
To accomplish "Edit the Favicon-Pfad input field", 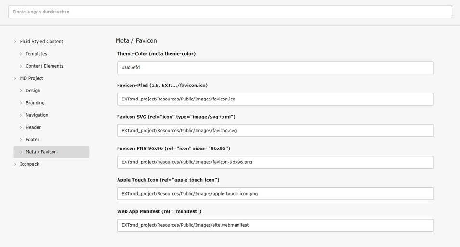I will pos(275,99).
